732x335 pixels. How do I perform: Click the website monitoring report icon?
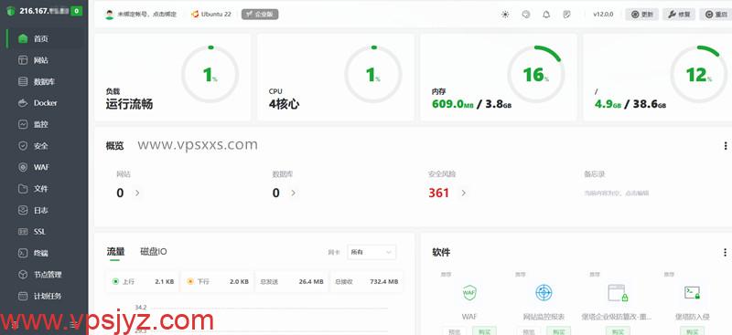pos(544,293)
